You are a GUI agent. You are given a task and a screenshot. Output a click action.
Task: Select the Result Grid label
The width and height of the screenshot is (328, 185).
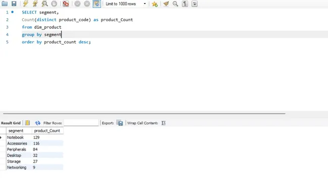click(11, 123)
